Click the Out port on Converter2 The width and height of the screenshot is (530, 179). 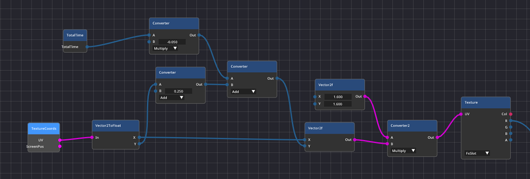click(437, 137)
